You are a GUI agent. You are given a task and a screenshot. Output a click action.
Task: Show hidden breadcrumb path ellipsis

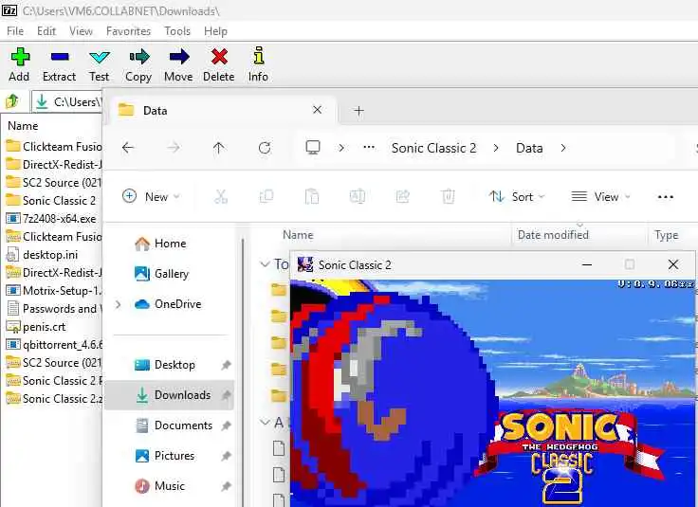click(x=369, y=148)
